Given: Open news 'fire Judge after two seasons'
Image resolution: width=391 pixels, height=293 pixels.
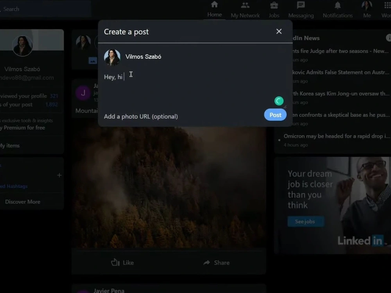Looking at the screenshot, I should point(340,51).
